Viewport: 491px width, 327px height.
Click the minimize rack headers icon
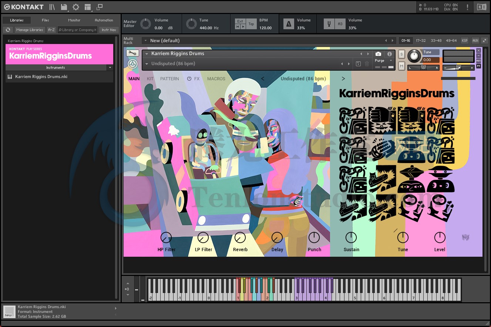[484, 41]
